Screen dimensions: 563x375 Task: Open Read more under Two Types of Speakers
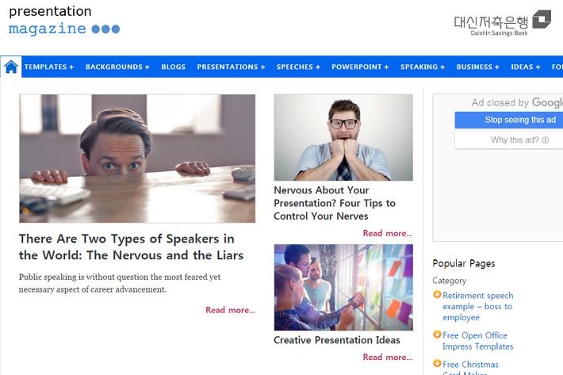[230, 310]
